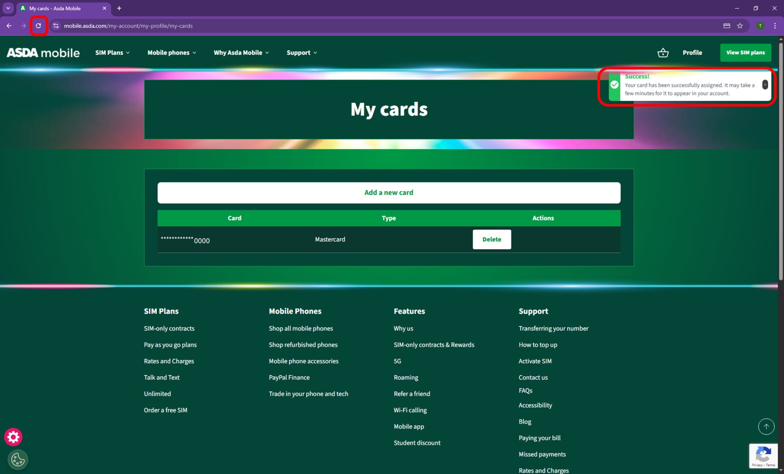Viewport: 784px width, 474px height.
Task: Click the reCAPTCHA badge
Action: [x=763, y=456]
